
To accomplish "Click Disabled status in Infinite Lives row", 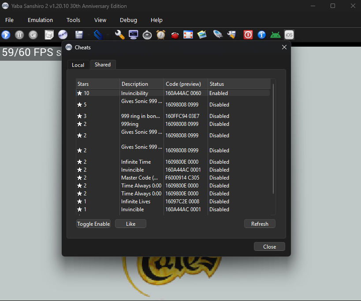I will [x=219, y=201].
